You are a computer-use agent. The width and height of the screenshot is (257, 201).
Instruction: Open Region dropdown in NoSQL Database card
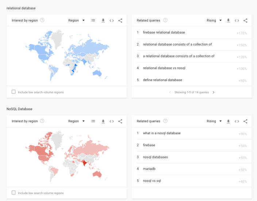[x=77, y=121]
